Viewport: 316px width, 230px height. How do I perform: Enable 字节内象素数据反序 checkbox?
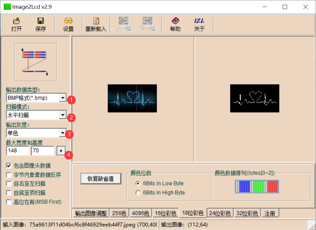click(x=9, y=175)
